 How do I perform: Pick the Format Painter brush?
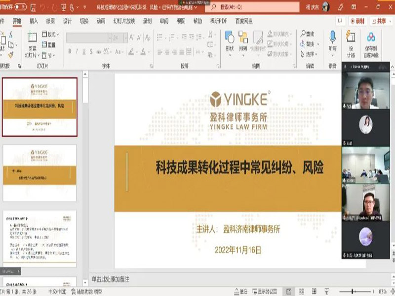tap(11, 55)
